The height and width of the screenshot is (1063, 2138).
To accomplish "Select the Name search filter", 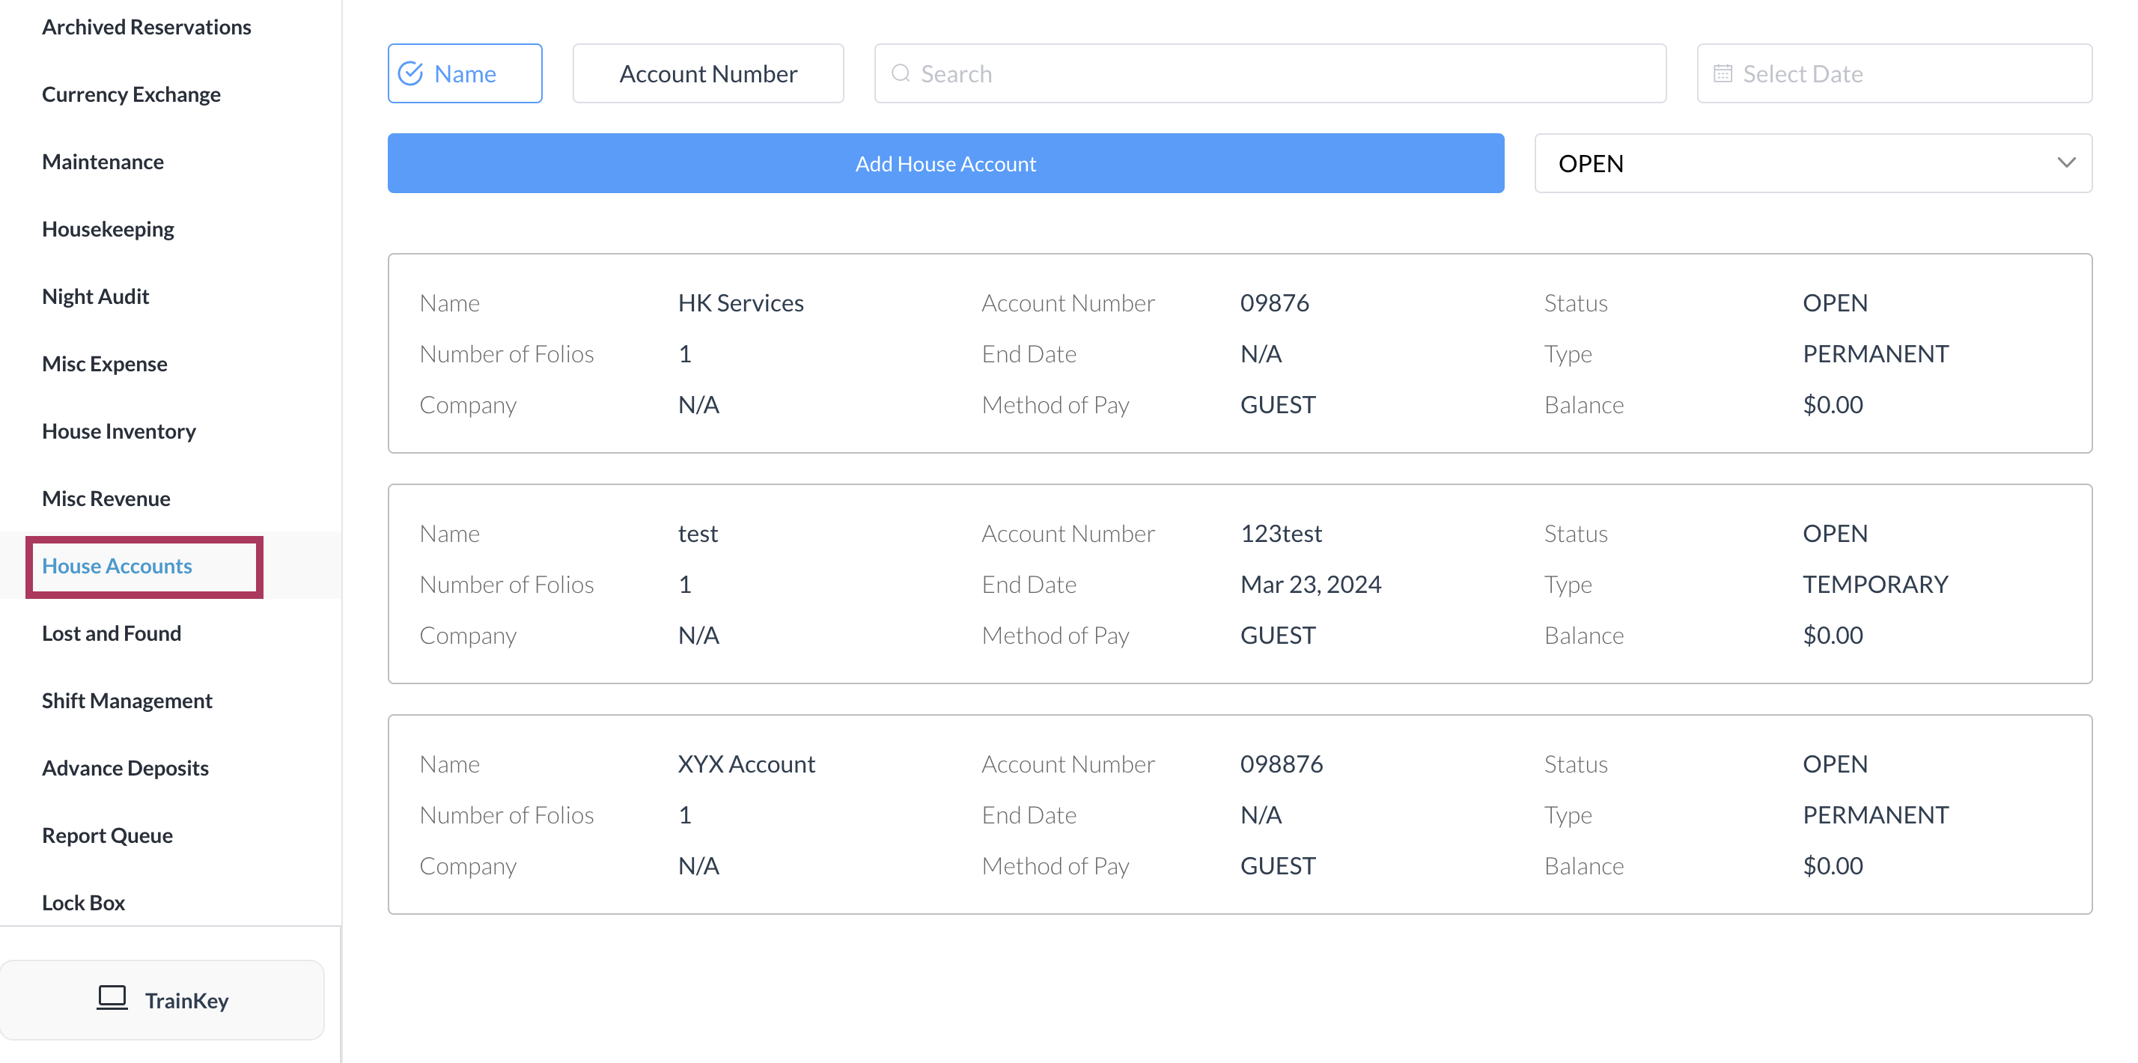I will click(x=465, y=74).
